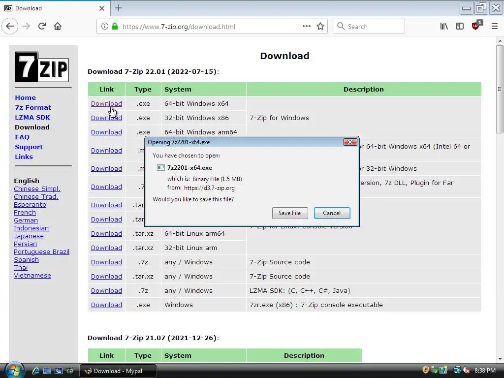Open page actions three-dot menu
The width and height of the screenshot is (504, 378).
coord(307,26)
